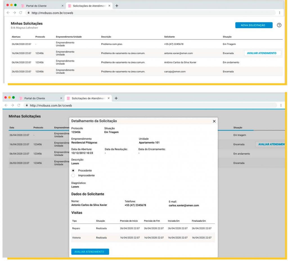288x261 pixels.
Task: Click the +55 (47) 3245678 cell
Action: [174, 44]
